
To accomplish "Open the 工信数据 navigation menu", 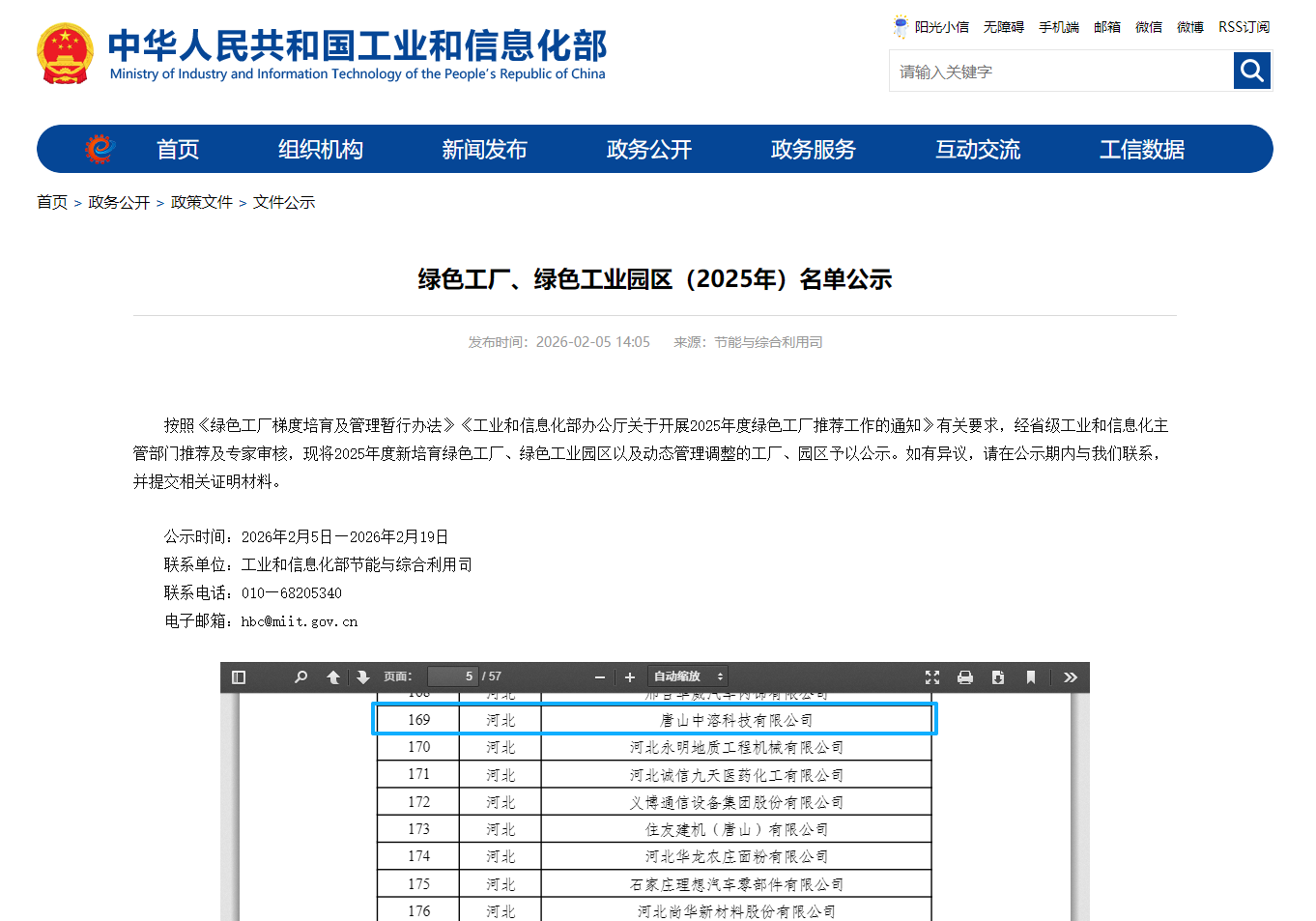I will [x=1141, y=150].
